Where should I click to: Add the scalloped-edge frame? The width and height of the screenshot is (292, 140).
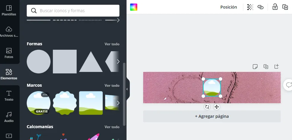click(65, 103)
